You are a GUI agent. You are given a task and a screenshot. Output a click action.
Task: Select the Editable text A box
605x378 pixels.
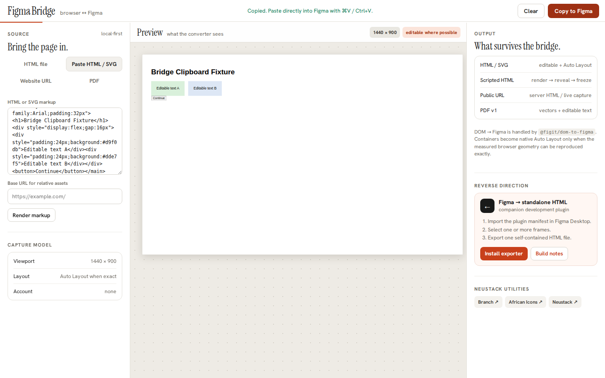pyautogui.click(x=168, y=88)
